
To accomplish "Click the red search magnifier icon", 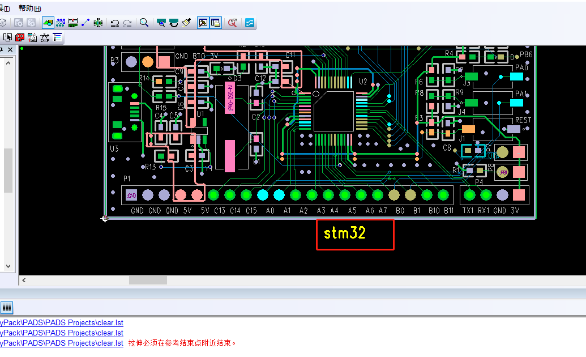I will 232,23.
